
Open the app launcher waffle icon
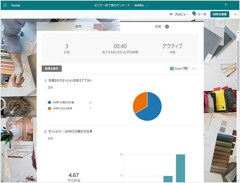5,5
